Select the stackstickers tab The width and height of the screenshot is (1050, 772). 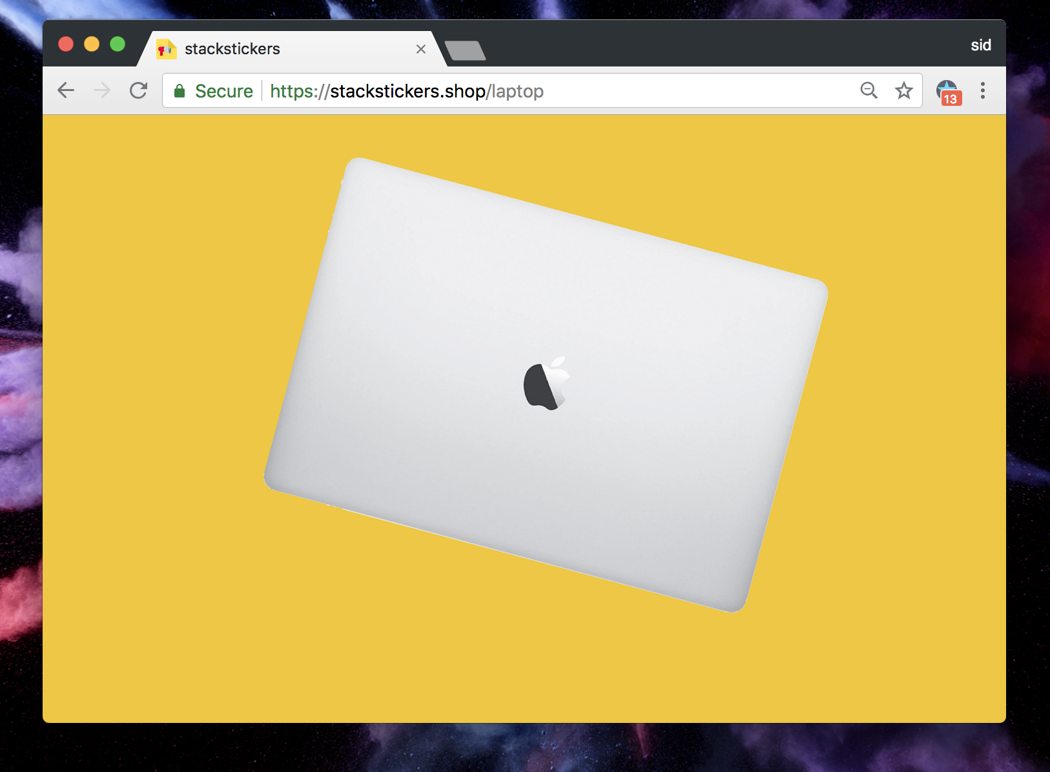click(x=292, y=48)
